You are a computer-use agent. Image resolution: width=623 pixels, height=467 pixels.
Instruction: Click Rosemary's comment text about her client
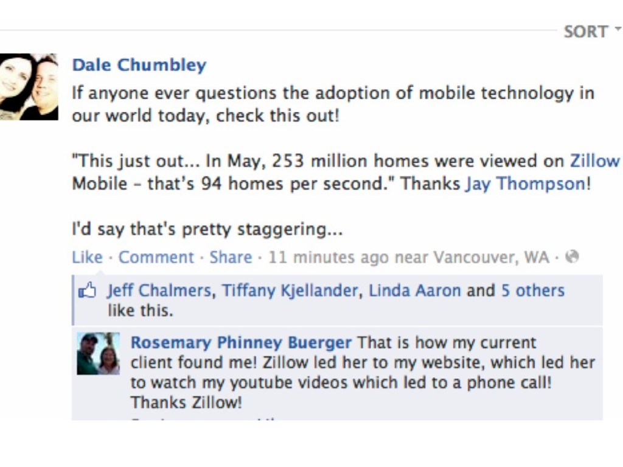[x=362, y=373]
